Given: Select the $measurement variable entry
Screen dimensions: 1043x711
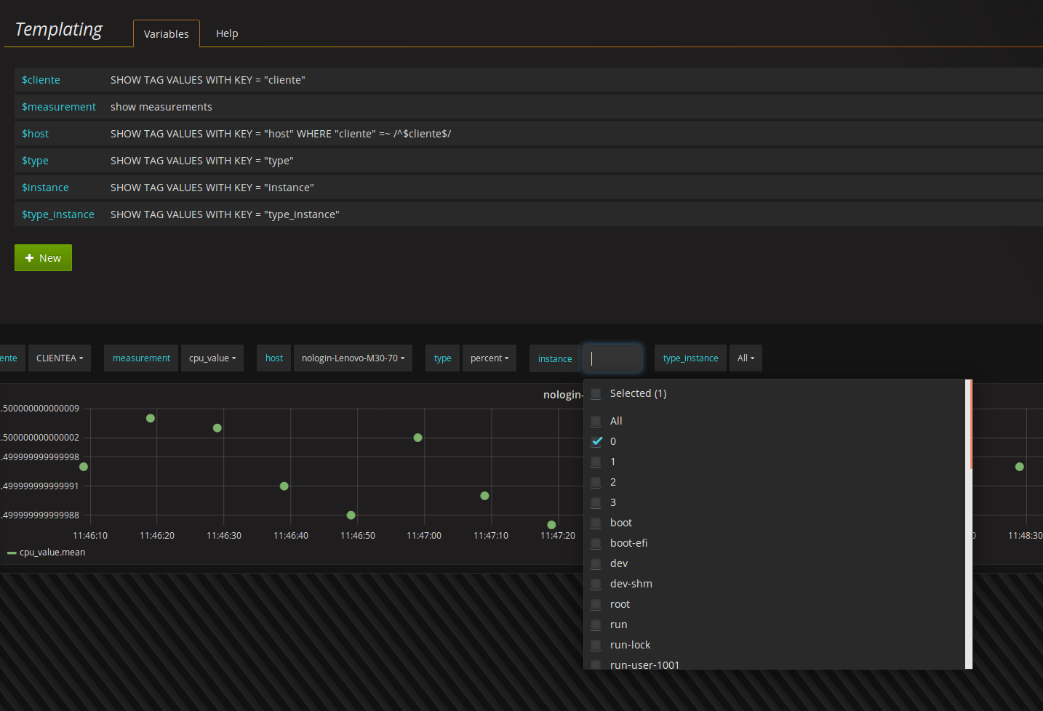Looking at the screenshot, I should (58, 107).
